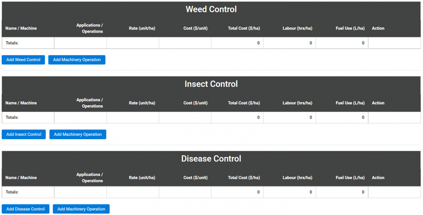Click the Action column header in Insect Control
Image resolution: width=423 pixels, height=215 pixels.
coord(378,103)
